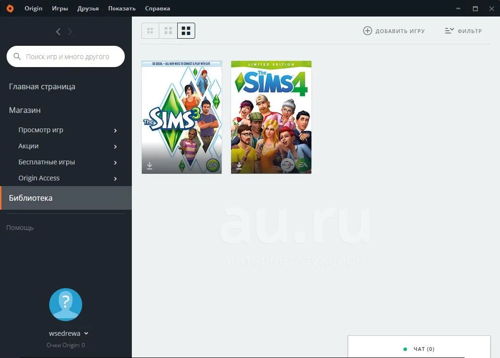Maximize the Origin window

(475, 9)
